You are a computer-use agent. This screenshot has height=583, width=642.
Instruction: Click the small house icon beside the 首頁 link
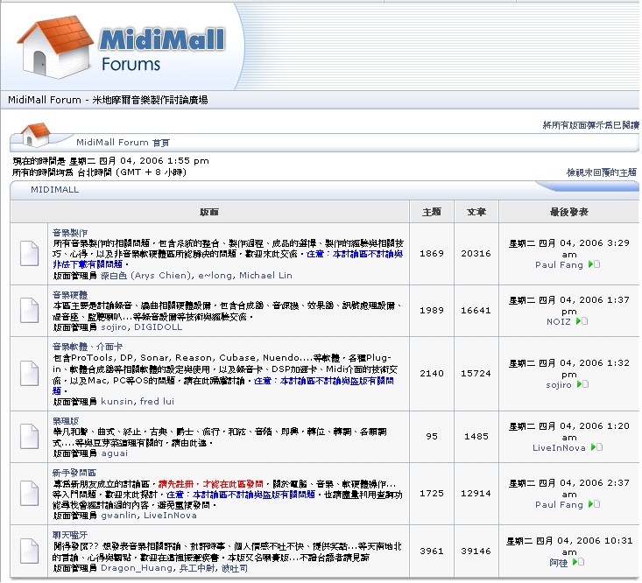(36, 136)
